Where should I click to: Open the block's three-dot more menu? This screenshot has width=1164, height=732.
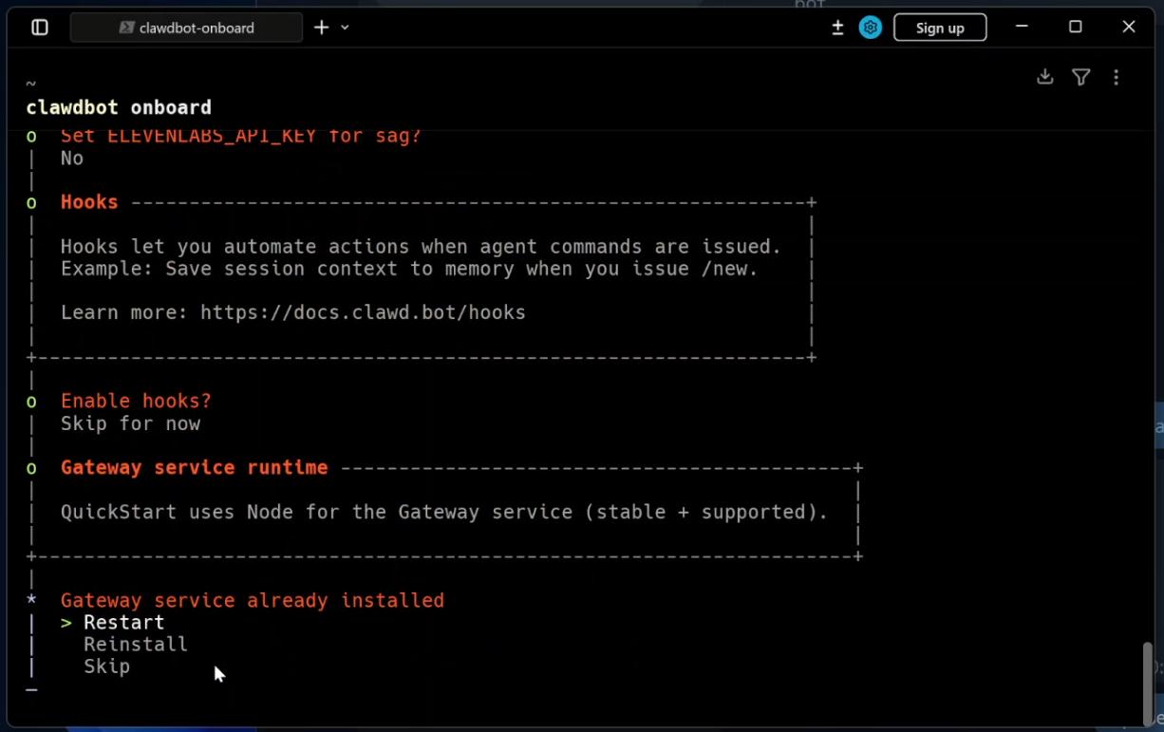tap(1117, 77)
